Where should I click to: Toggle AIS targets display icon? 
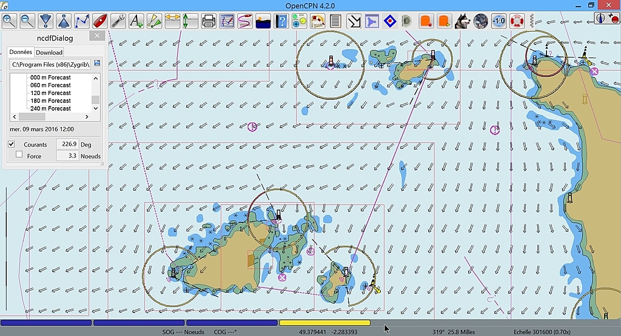(x=155, y=21)
